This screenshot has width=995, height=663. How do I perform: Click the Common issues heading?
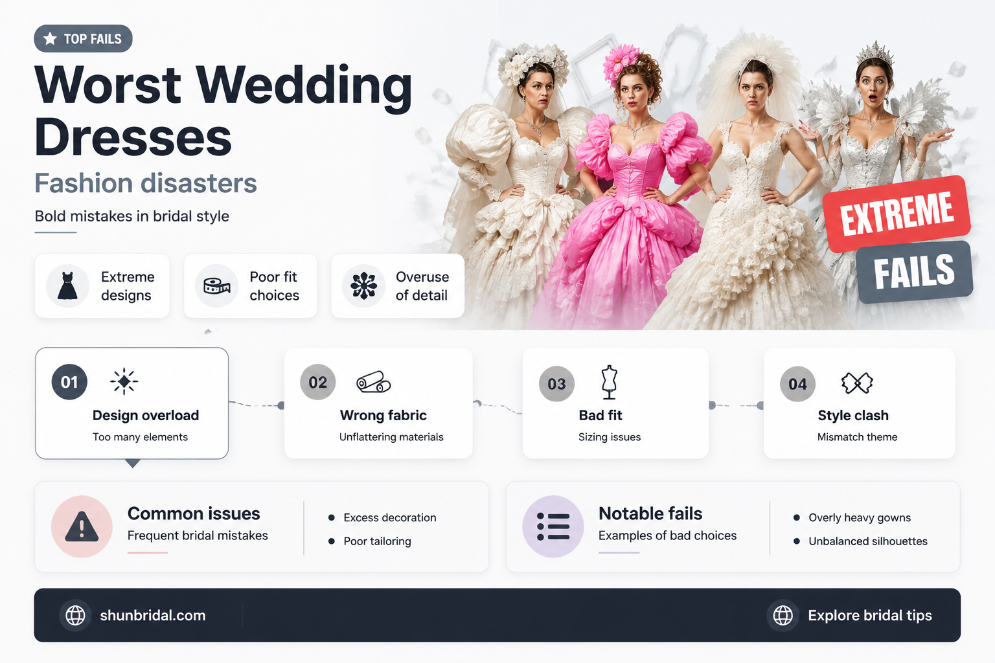[194, 513]
